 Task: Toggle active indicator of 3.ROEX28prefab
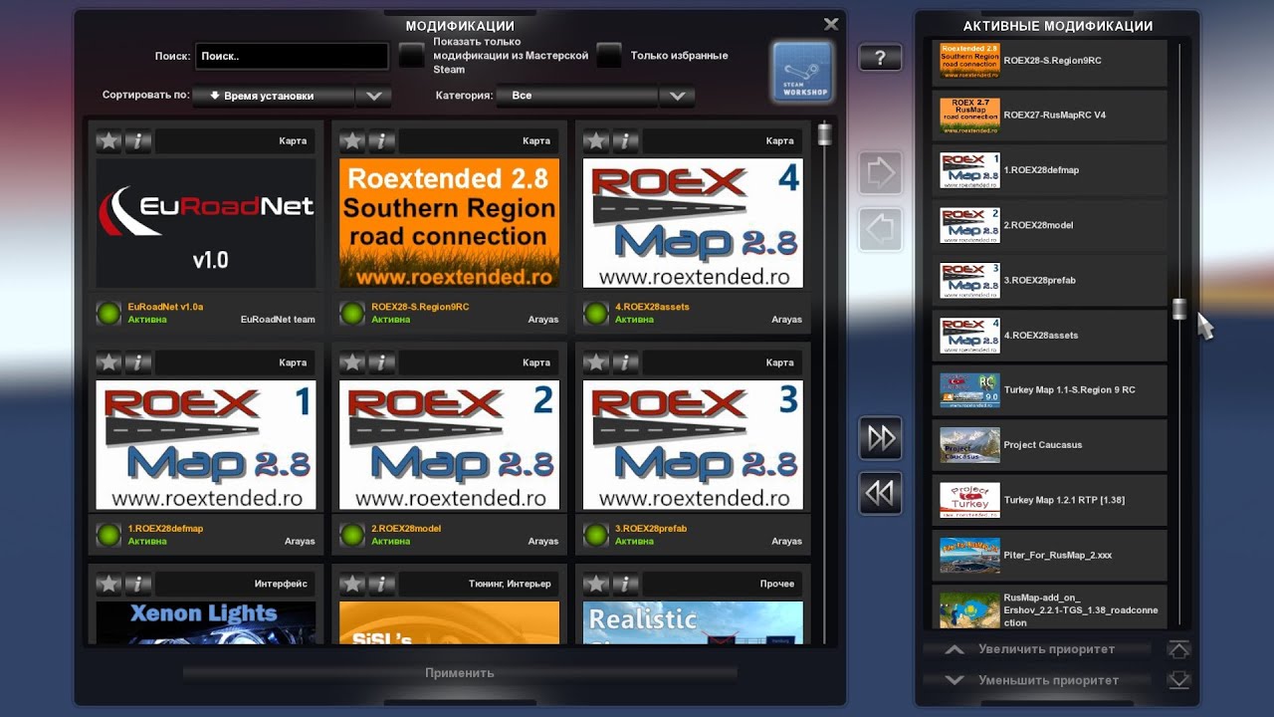pos(595,535)
